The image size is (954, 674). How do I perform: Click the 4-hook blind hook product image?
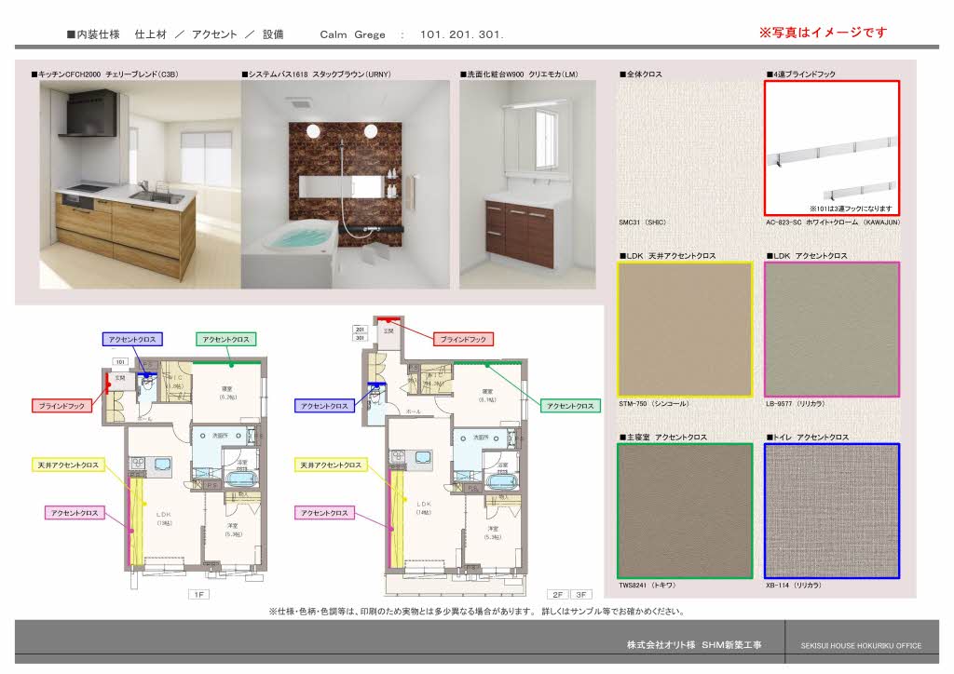coord(832,148)
